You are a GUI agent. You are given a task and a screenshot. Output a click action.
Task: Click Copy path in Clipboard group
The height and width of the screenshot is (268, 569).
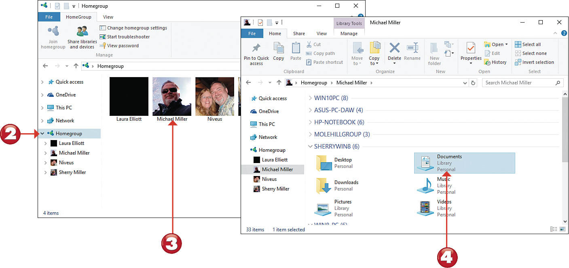click(320, 53)
